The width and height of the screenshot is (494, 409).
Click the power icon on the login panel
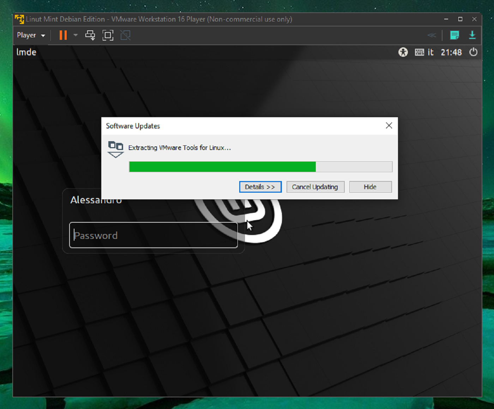pyautogui.click(x=473, y=52)
